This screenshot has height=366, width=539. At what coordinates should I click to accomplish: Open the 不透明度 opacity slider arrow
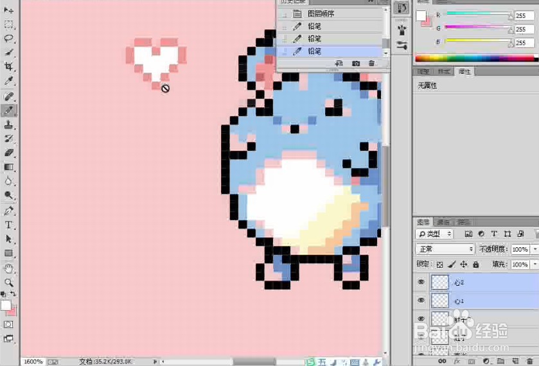(535, 248)
